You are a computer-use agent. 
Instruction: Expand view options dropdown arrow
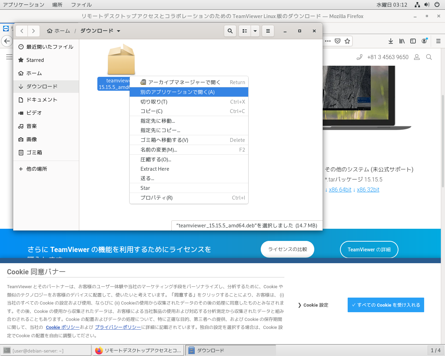tap(255, 31)
